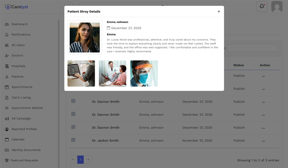288x168 pixels.
Task: Go to previous page arrow
Action: coord(73,160)
